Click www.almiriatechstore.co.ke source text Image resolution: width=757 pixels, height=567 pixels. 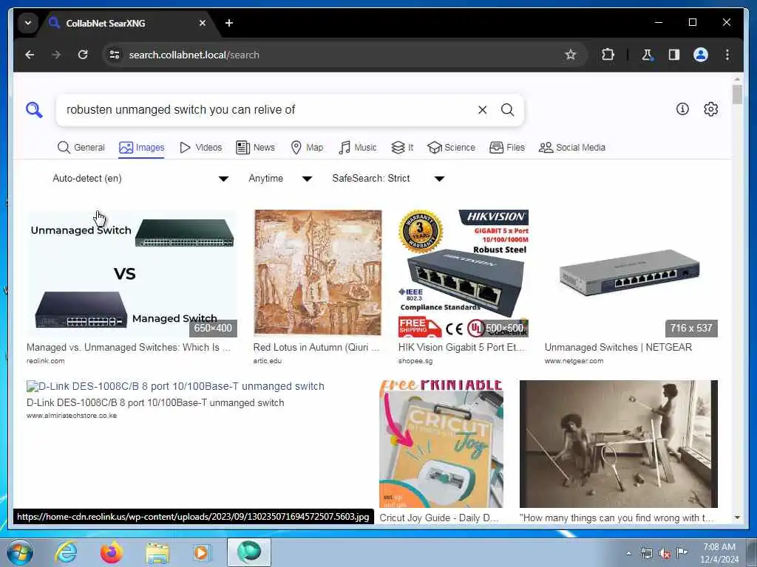pyautogui.click(x=72, y=416)
